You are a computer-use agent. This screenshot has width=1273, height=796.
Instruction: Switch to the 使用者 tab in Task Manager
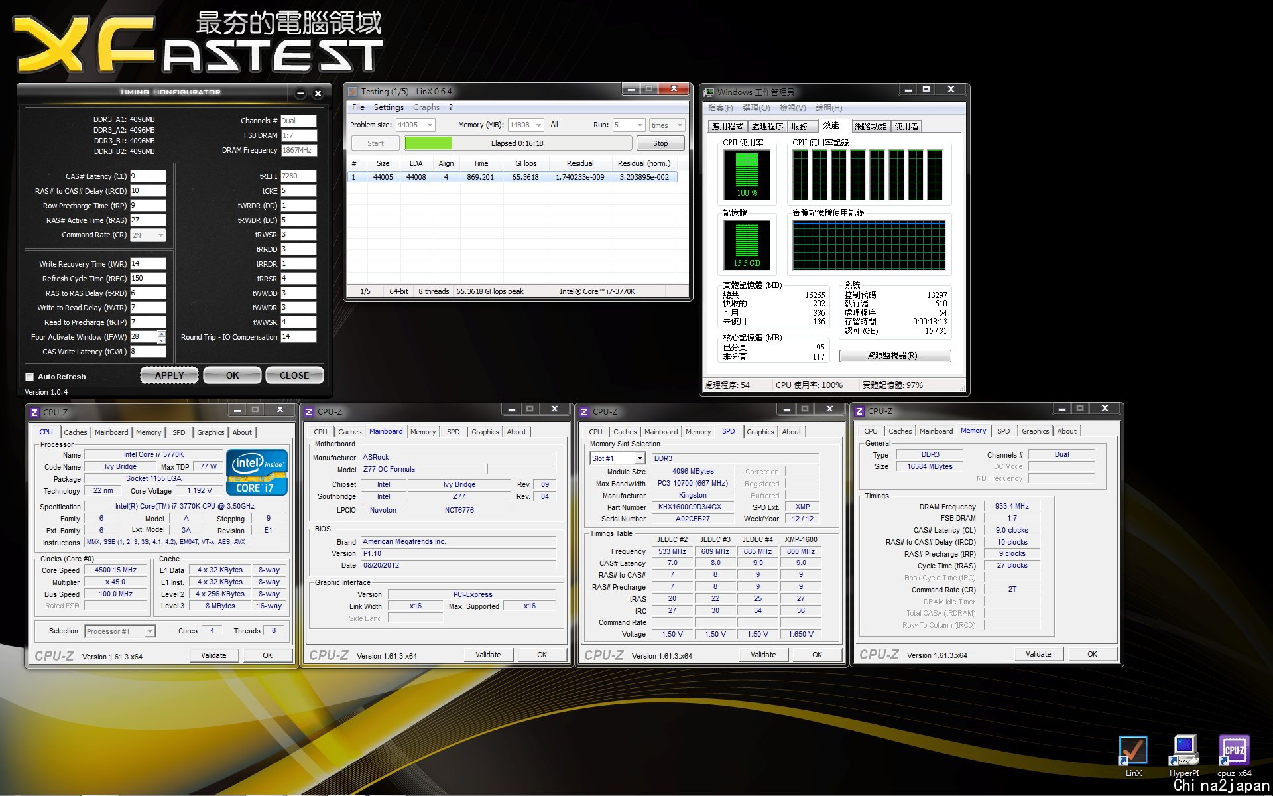coord(906,126)
